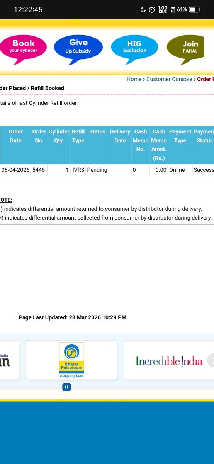Select the Pending status cell

(x=97, y=170)
